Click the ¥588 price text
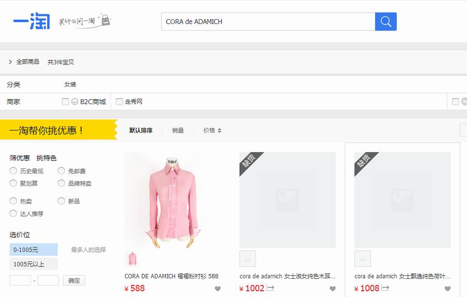This screenshot has height=297, width=467. tap(135, 288)
